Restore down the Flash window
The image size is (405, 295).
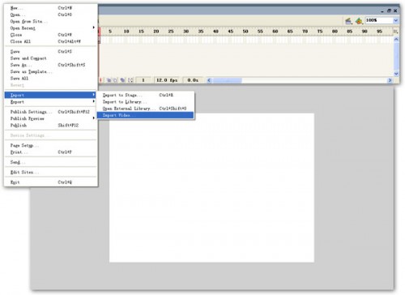(x=389, y=11)
